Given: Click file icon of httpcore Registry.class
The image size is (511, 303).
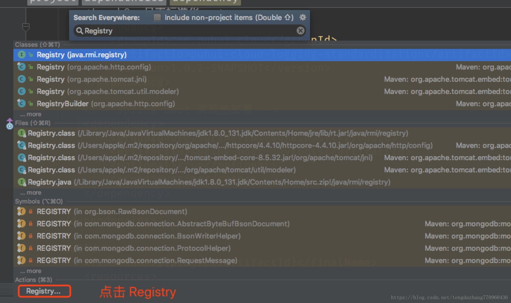Looking at the screenshot, I should pos(22,145).
